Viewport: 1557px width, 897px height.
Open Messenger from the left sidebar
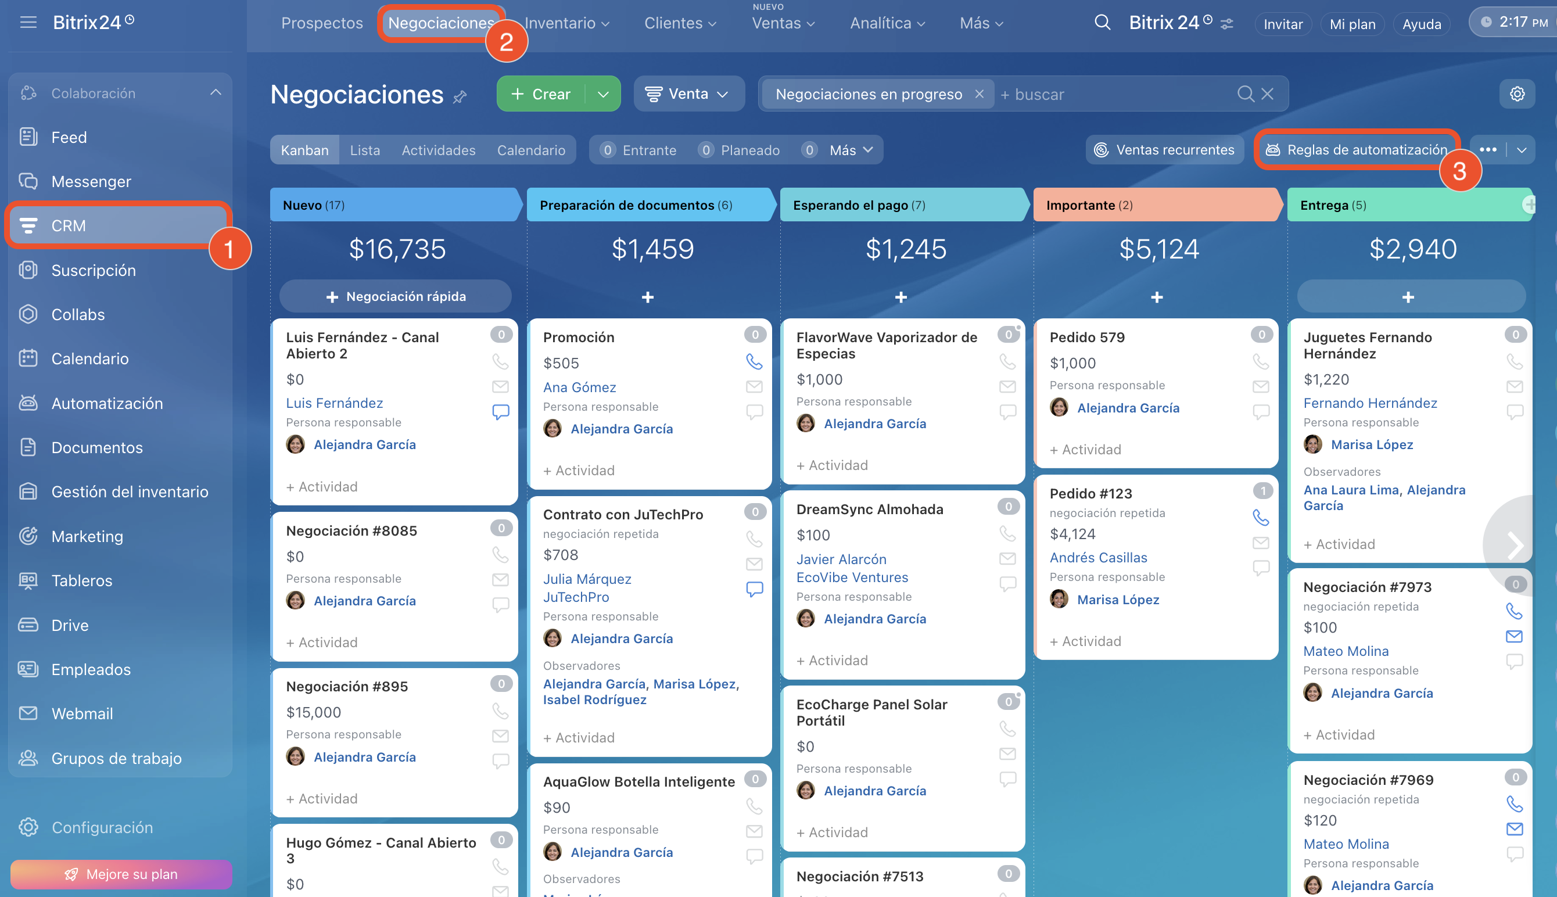91,181
